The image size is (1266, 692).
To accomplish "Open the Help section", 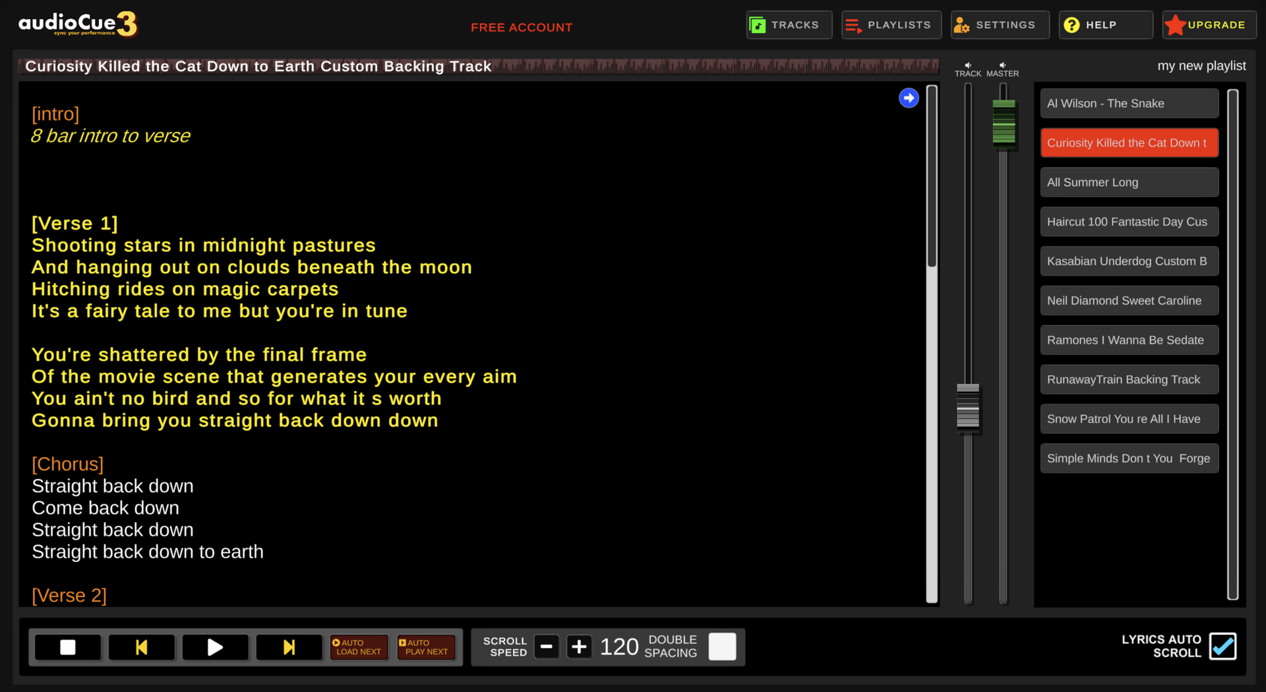I will (x=1106, y=25).
